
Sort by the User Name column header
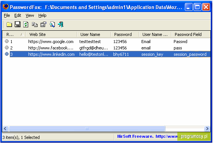pos(94,34)
